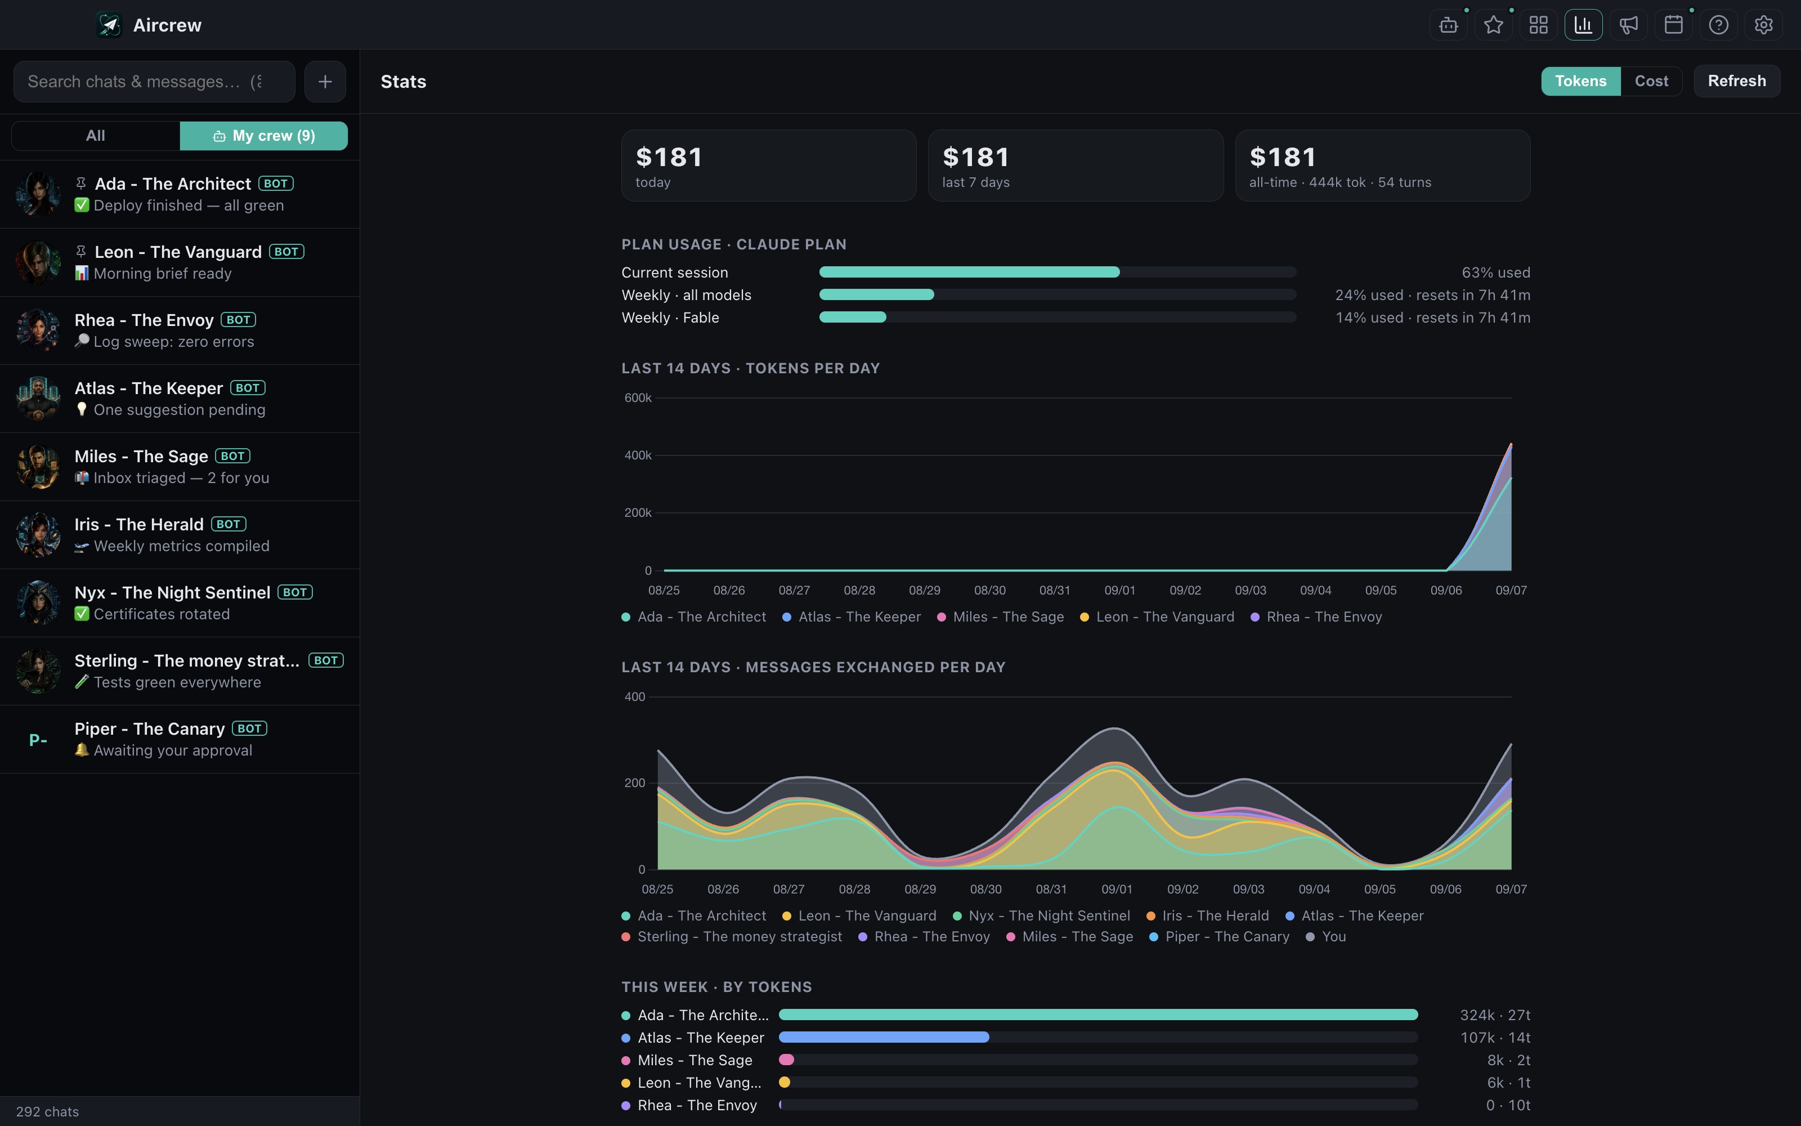This screenshot has height=1126, width=1801.
Task: Open the settings gear icon
Action: tap(1763, 25)
